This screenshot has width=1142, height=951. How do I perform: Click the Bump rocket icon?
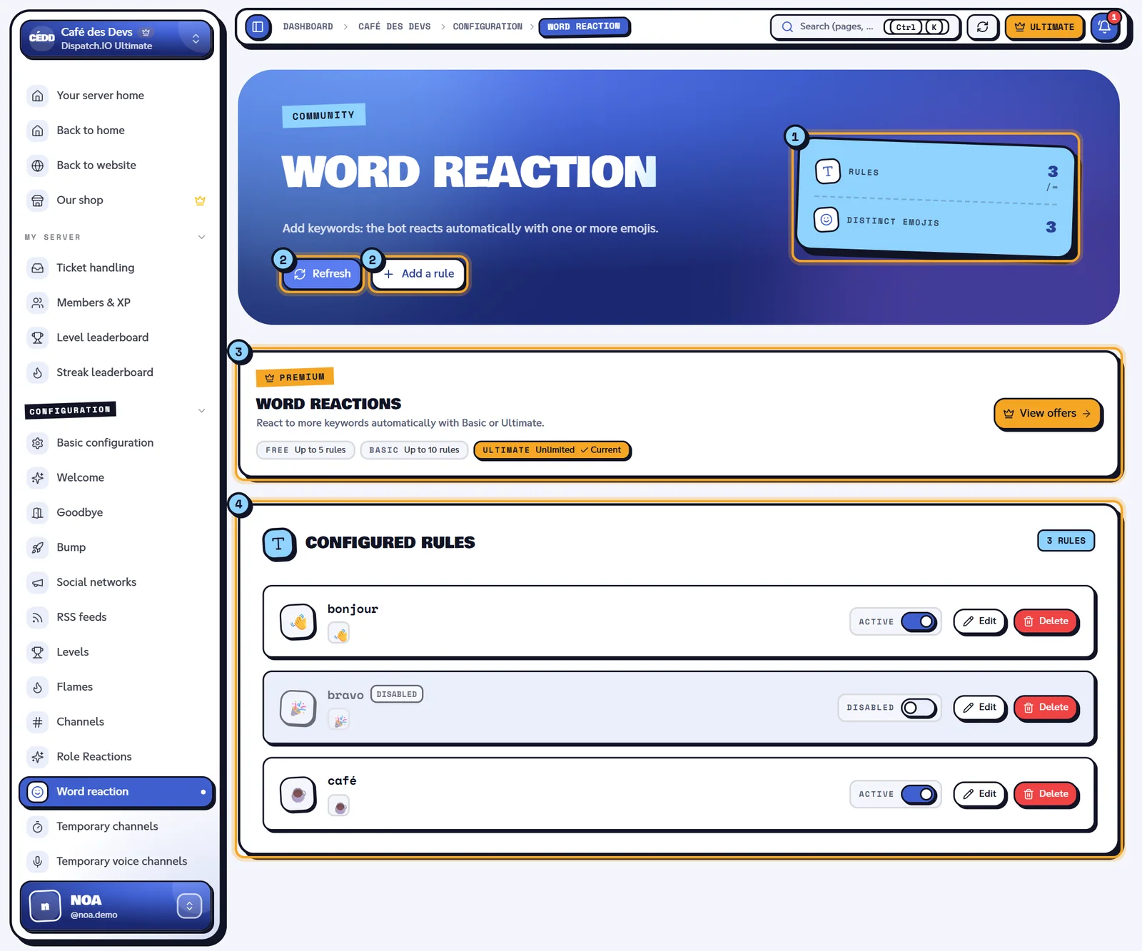[x=38, y=547]
